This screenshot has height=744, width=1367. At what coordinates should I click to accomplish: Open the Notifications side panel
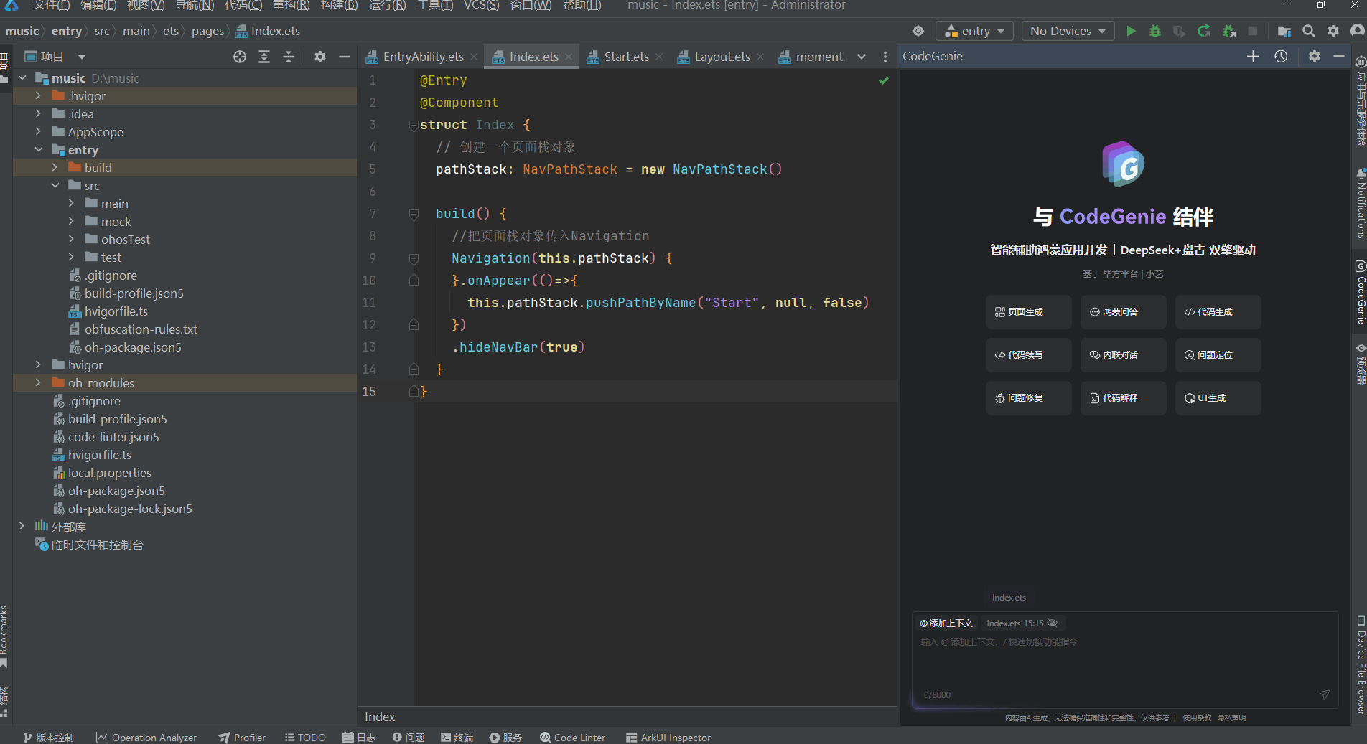point(1360,204)
